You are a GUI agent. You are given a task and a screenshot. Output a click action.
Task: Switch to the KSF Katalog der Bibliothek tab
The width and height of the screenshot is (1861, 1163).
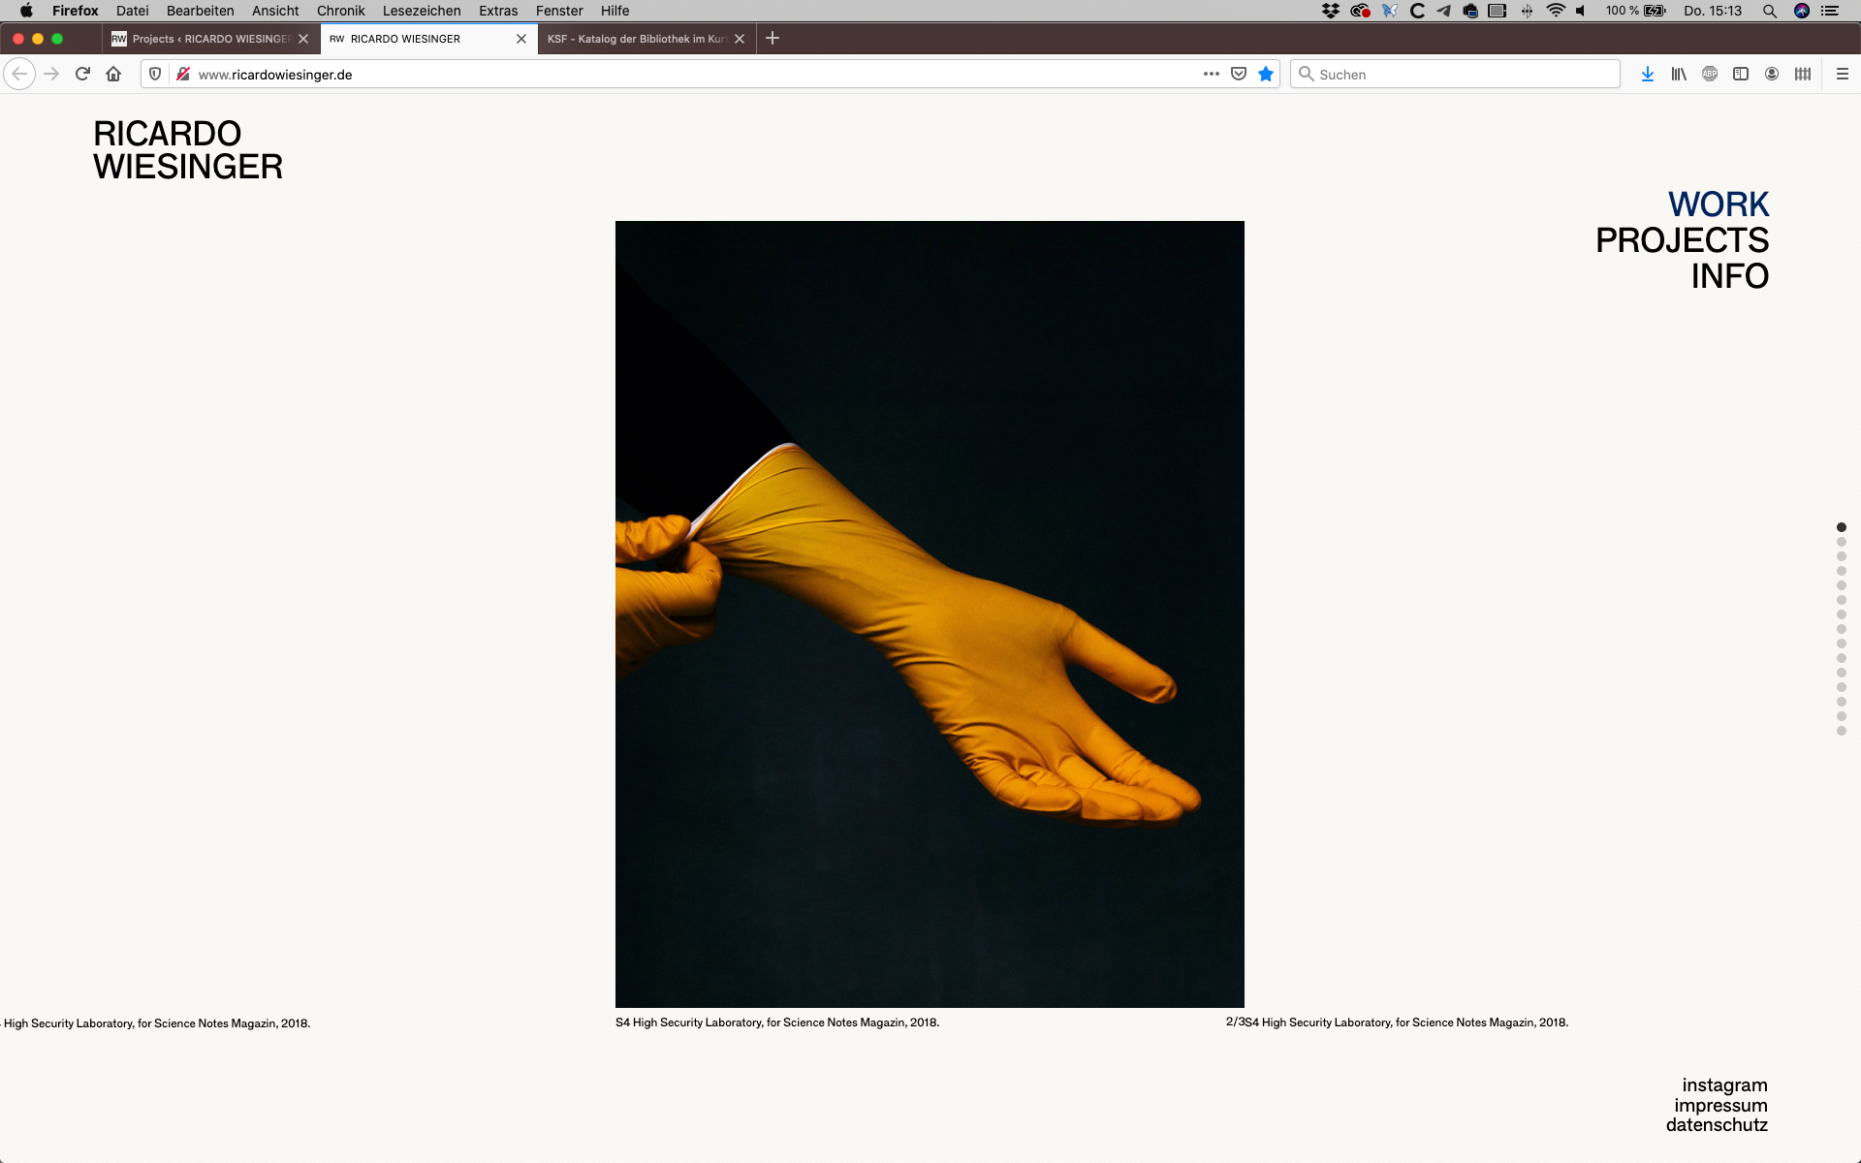(635, 39)
